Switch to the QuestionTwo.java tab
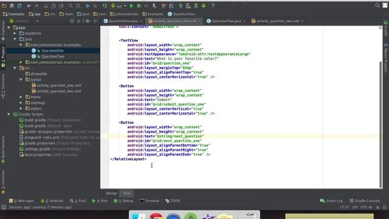Viewport: 389px width, 219px height. pos(226,21)
